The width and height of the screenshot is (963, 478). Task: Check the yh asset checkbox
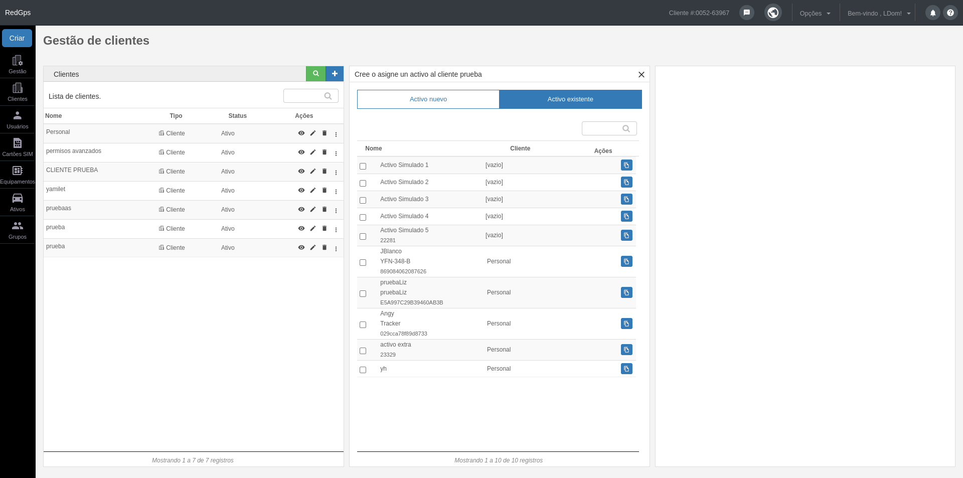click(x=363, y=370)
